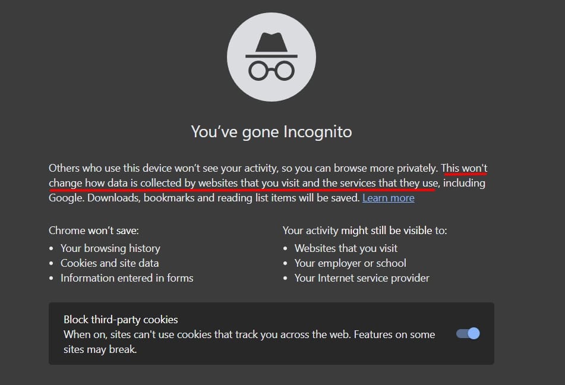Click the "Your employer or school" bullet entry
565x385 pixels.
click(350, 263)
